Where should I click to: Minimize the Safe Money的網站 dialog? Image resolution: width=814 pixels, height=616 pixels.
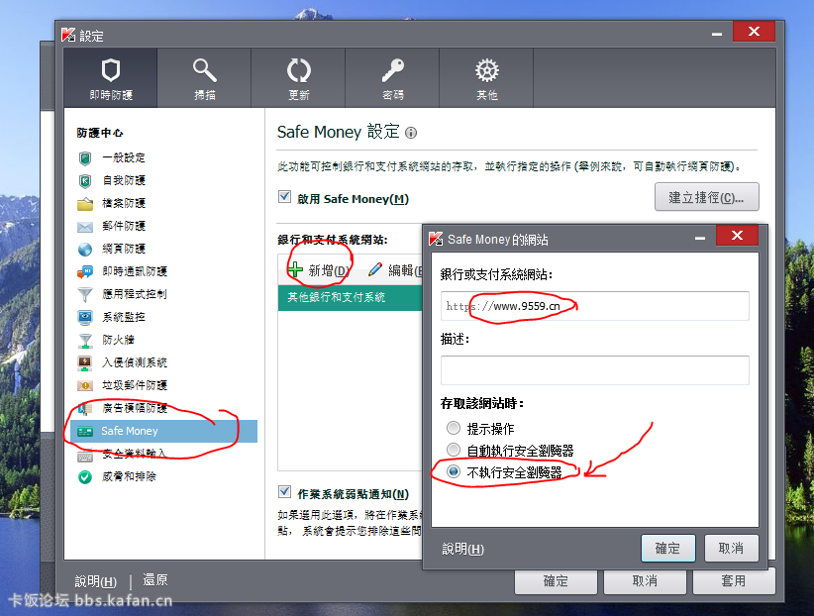(700, 238)
